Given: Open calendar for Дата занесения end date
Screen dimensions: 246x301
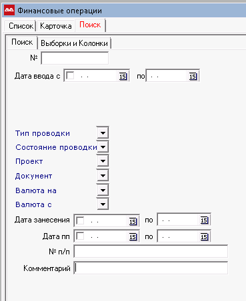Looking at the screenshot, I should pos(204,220).
